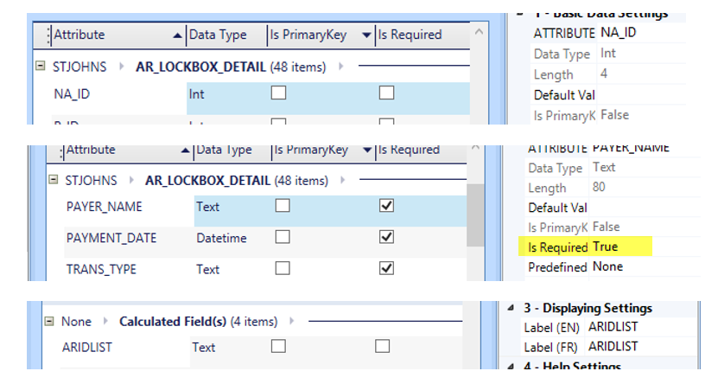The image size is (718, 384).
Task: Check Is Required for the NA_ID row
Action: 386,93
